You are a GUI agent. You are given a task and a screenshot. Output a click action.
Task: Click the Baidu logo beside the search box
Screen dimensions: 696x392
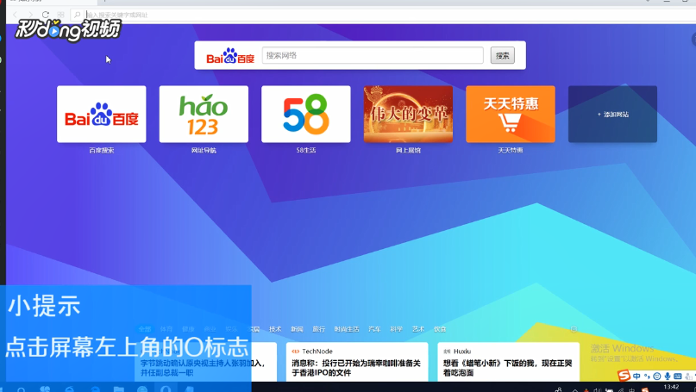point(230,56)
